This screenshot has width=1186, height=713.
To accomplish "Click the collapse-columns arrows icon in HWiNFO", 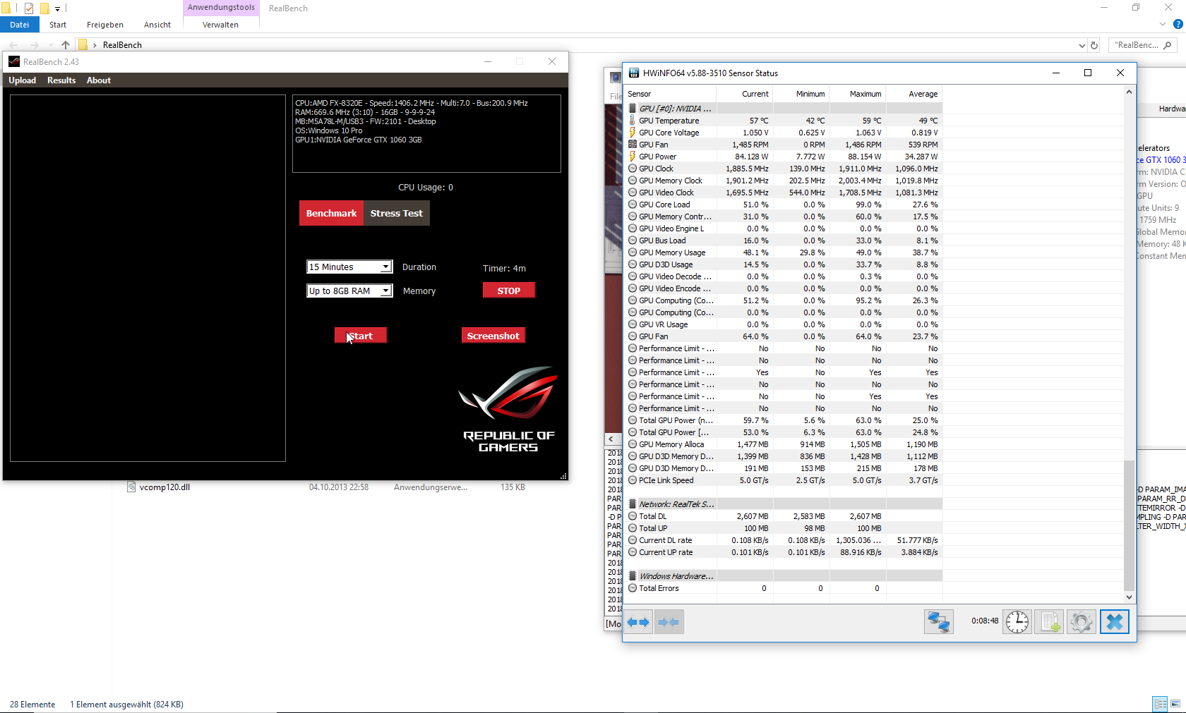I will click(669, 622).
